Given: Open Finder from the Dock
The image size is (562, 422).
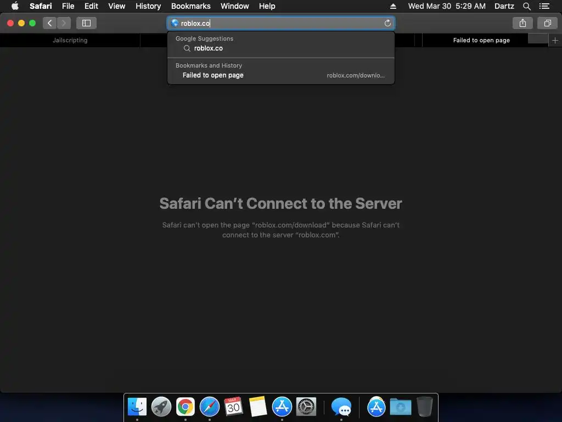Looking at the screenshot, I should [137, 407].
